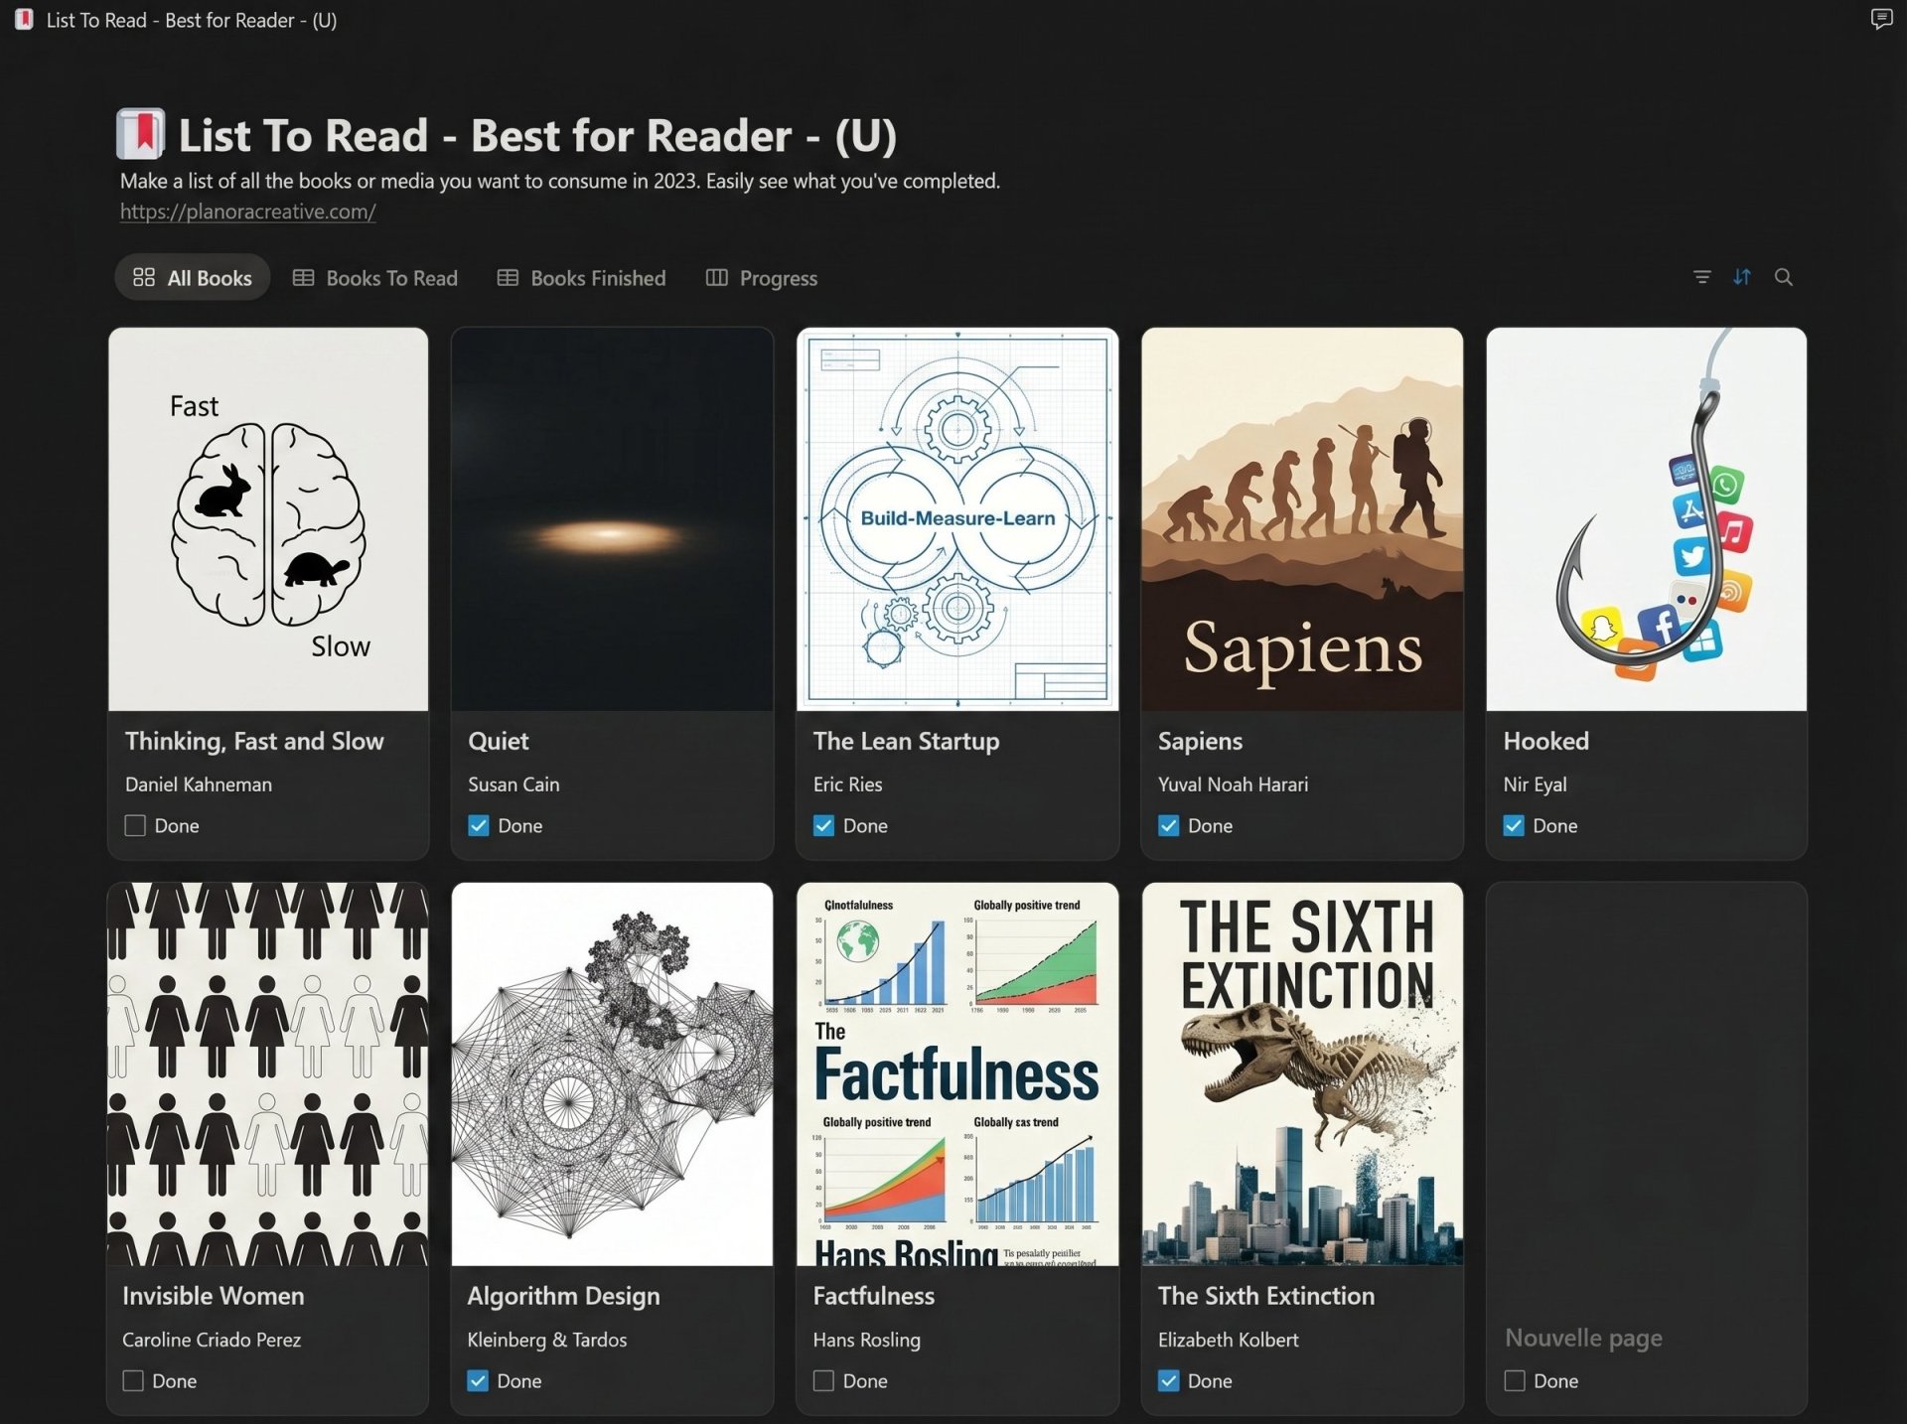Click the small bookmark icon in title bar

[x=24, y=19]
